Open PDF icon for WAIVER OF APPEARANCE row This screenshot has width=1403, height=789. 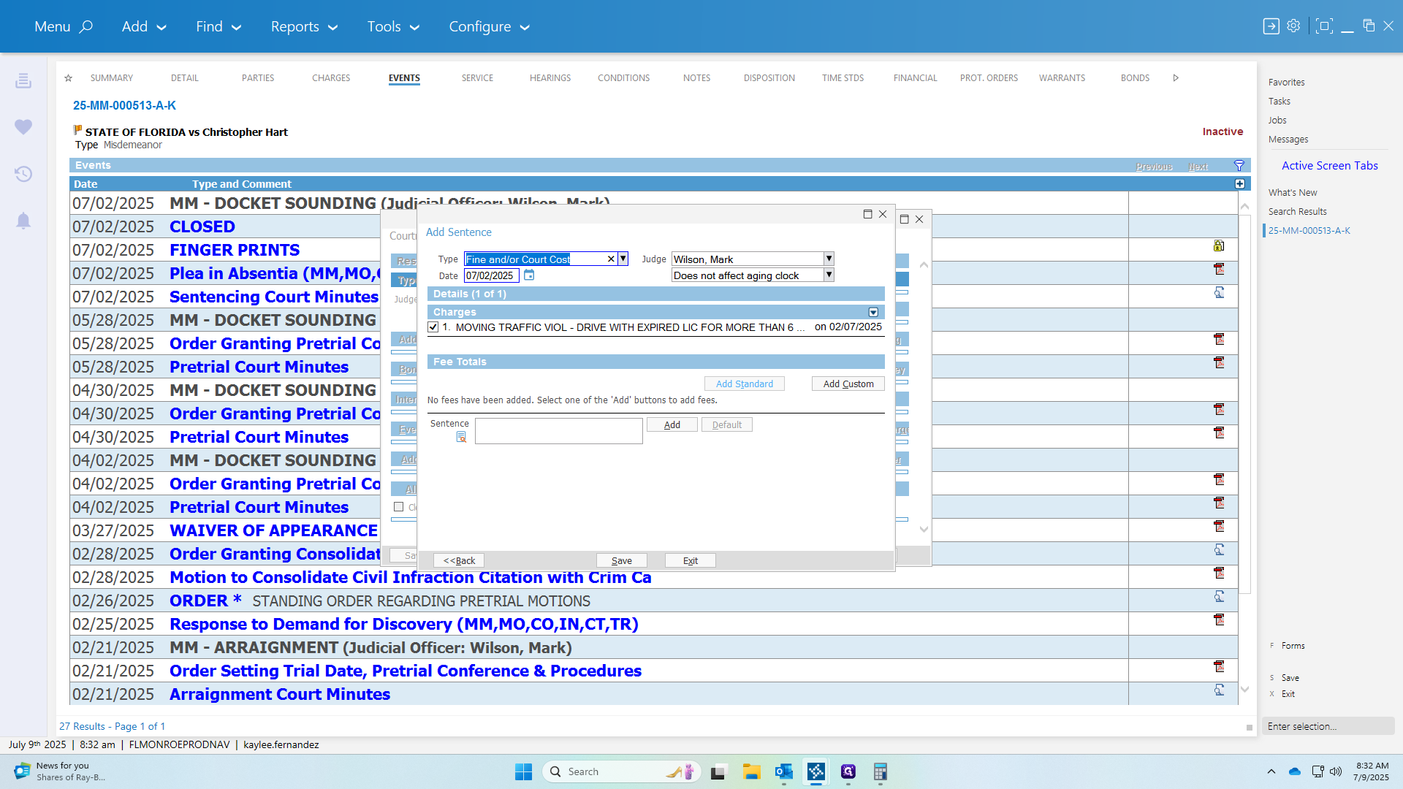pos(1219,527)
